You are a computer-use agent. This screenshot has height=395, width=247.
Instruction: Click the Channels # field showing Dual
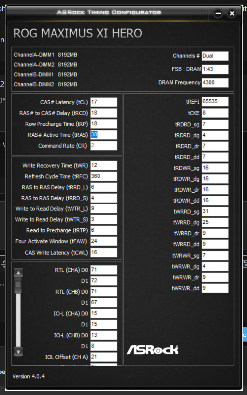tap(215, 56)
